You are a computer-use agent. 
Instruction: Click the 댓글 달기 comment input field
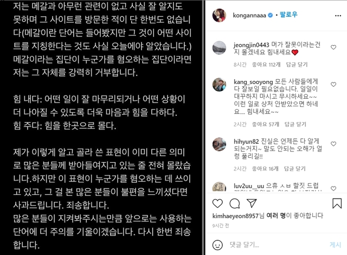pyautogui.click(x=277, y=245)
